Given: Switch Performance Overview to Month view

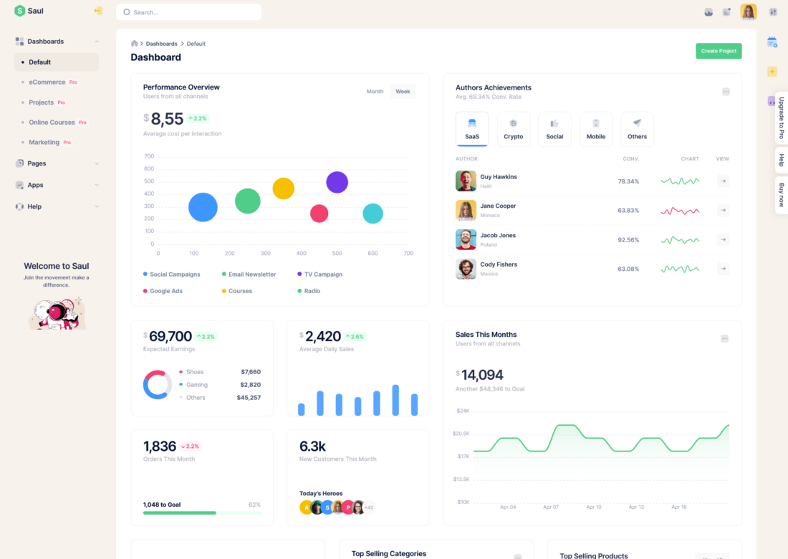Looking at the screenshot, I should 375,92.
